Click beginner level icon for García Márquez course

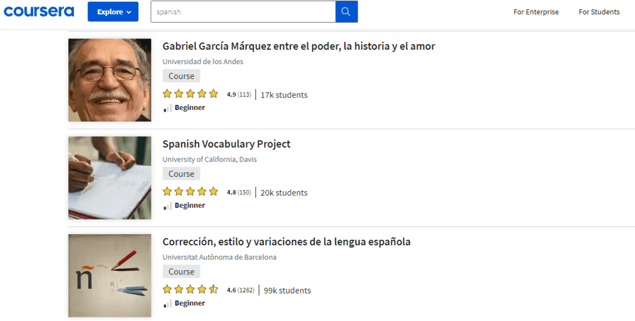(x=167, y=108)
